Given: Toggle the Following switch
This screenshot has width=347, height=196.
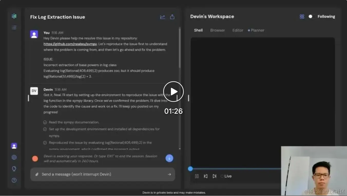Looking at the screenshot, I should [x=312, y=16].
